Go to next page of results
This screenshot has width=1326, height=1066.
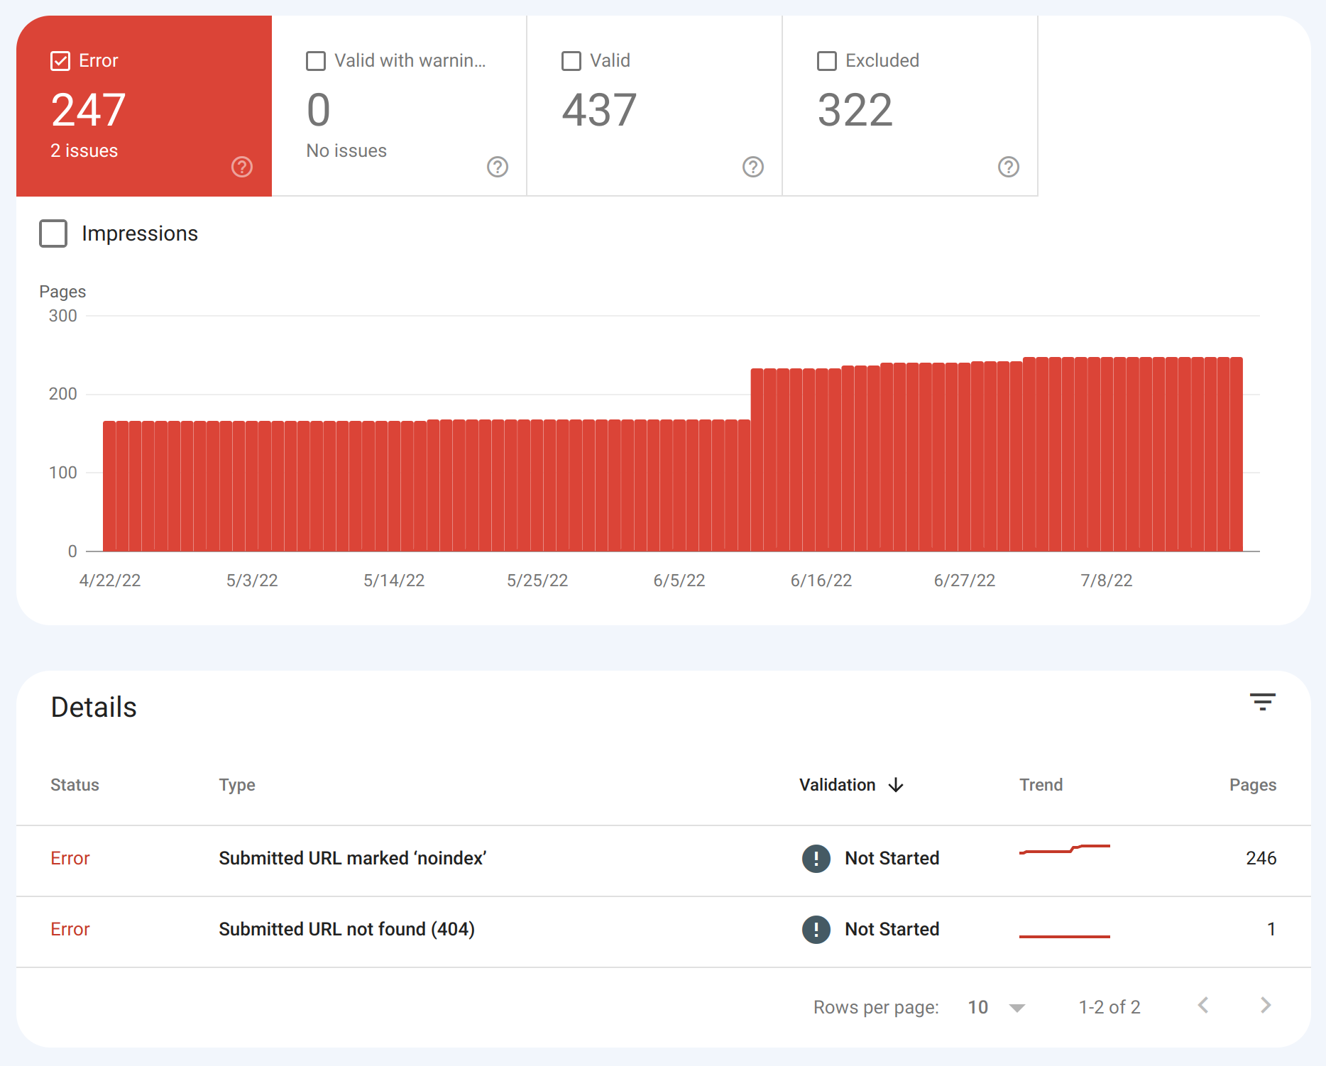tap(1266, 1006)
